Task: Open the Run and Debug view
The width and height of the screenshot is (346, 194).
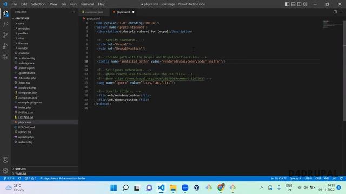Action: (x=5, y=46)
